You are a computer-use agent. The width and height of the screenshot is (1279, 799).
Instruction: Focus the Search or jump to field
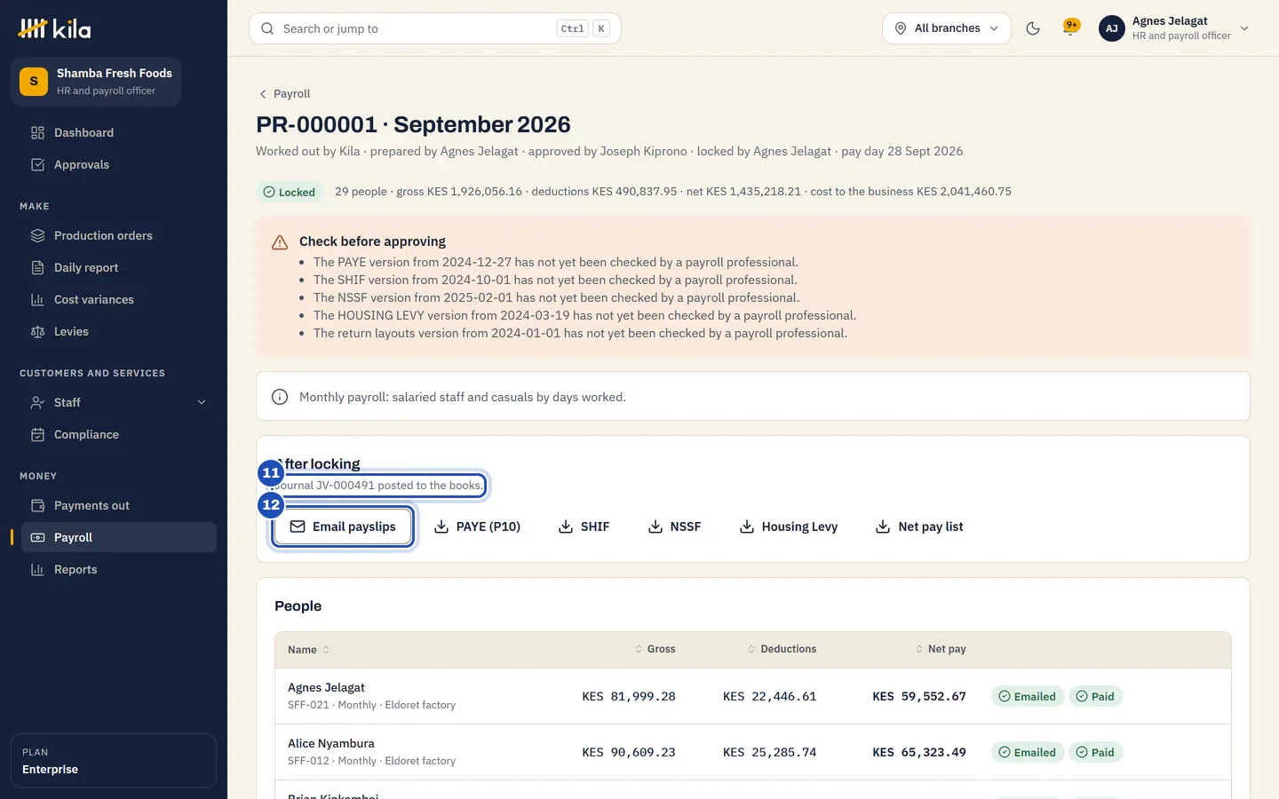tap(435, 28)
